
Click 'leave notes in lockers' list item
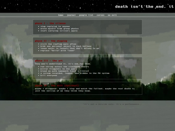coord(70,48)
